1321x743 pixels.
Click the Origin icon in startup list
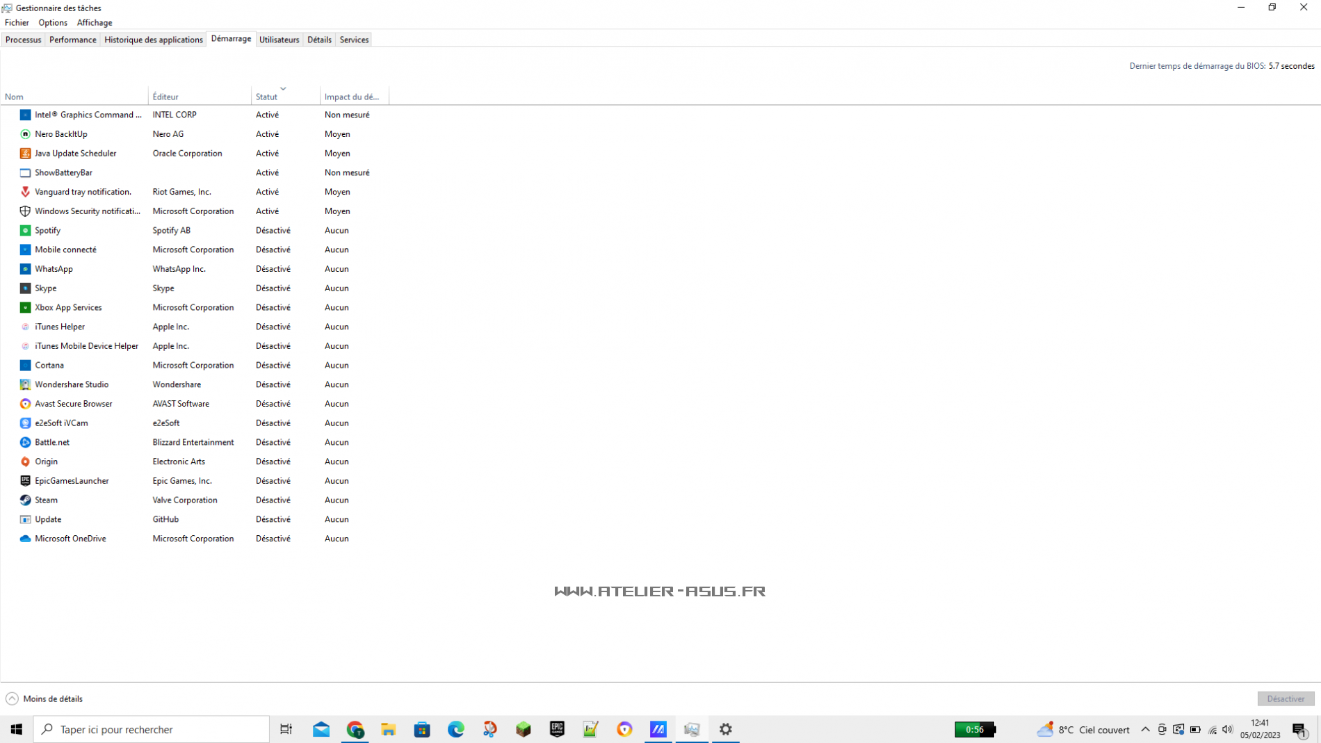25,462
